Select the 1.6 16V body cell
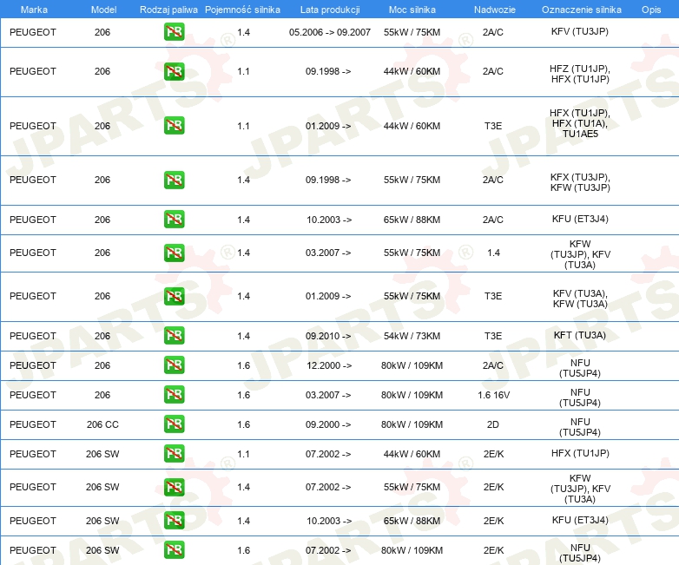This screenshot has width=679, height=565. (x=494, y=395)
